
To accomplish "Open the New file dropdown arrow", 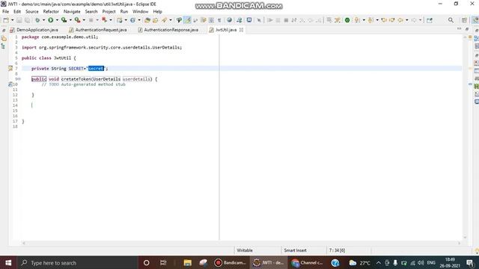I will (x=12, y=20).
